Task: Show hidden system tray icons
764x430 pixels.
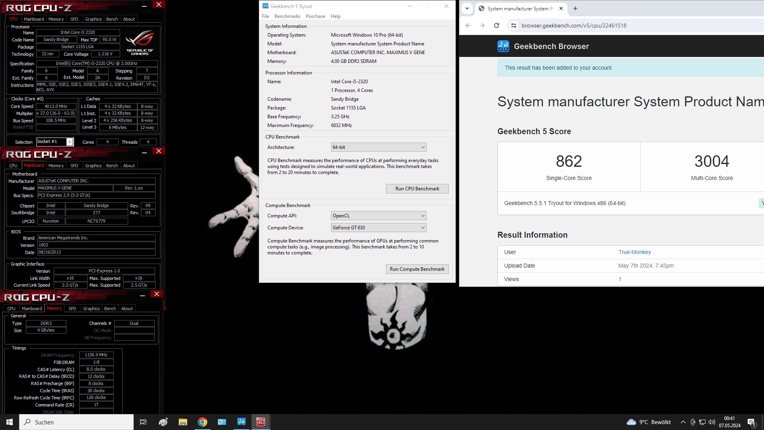Action: pyautogui.click(x=683, y=422)
